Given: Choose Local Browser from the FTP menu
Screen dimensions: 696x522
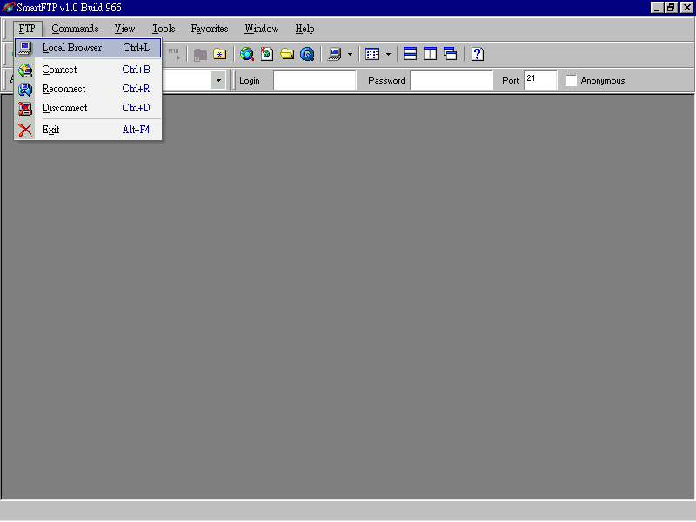Looking at the screenshot, I should 88,48.
